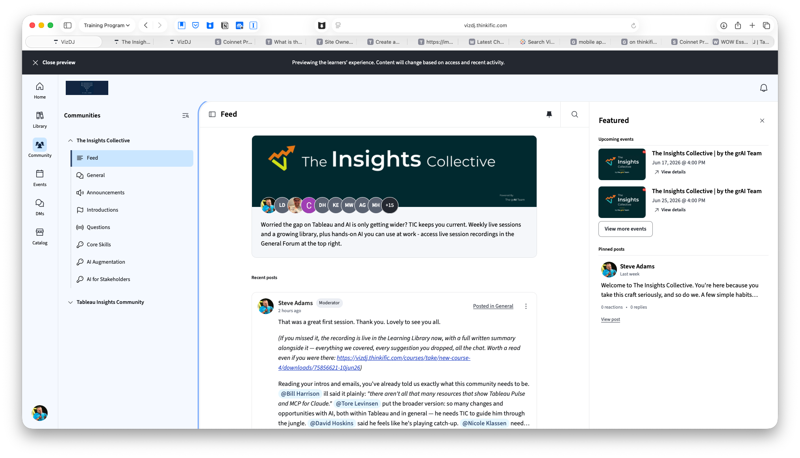Toggle the feed sidebar panel icon
Screen dimensions: 800x458
tap(212, 114)
